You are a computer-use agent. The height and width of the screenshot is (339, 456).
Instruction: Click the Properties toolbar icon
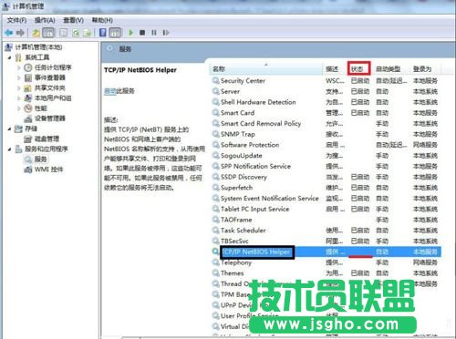[64, 33]
